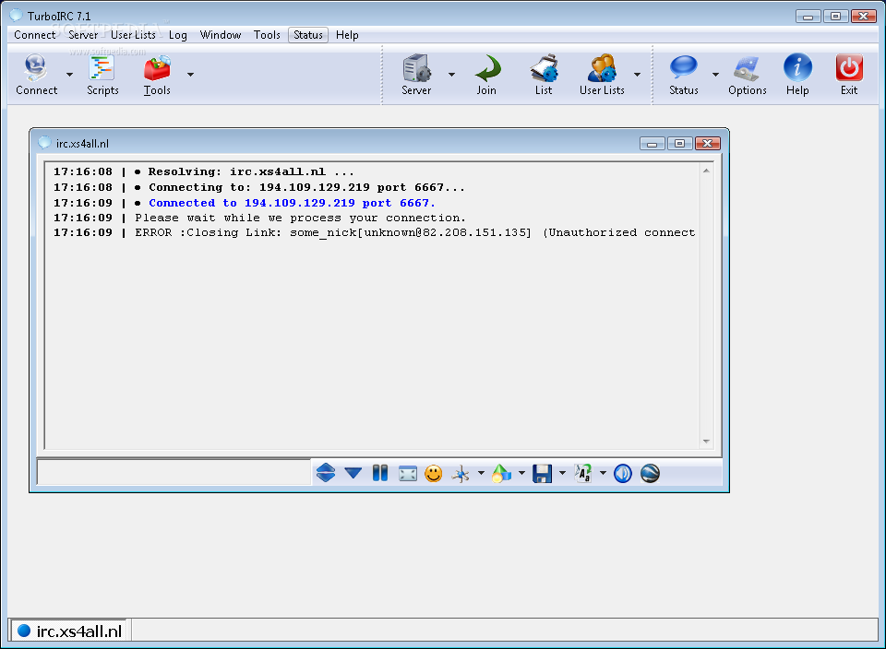Expand the User Lists dropdown arrow
Image resolution: width=886 pixels, height=649 pixels.
click(x=637, y=75)
